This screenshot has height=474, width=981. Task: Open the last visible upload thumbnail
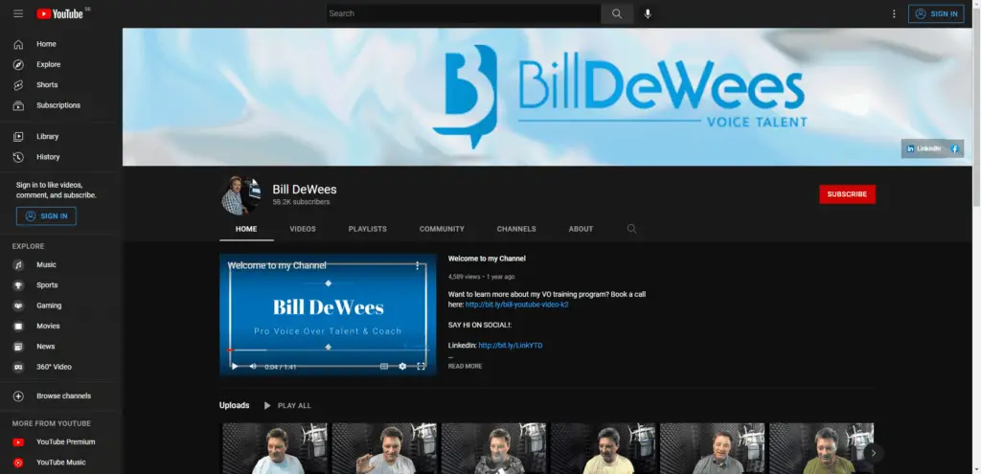point(821,448)
